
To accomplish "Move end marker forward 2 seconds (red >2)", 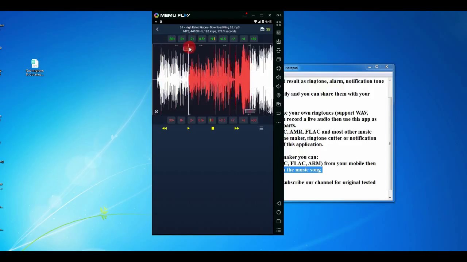I will 233,120.
